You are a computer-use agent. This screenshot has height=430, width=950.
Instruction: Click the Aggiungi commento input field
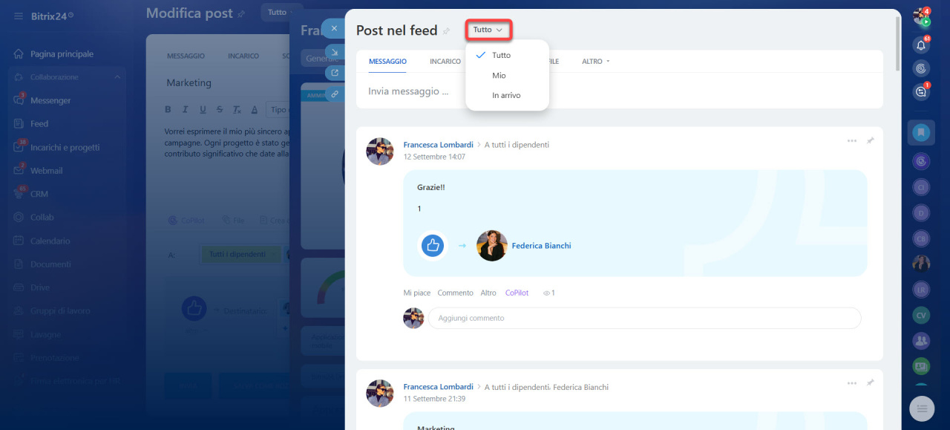coord(643,318)
